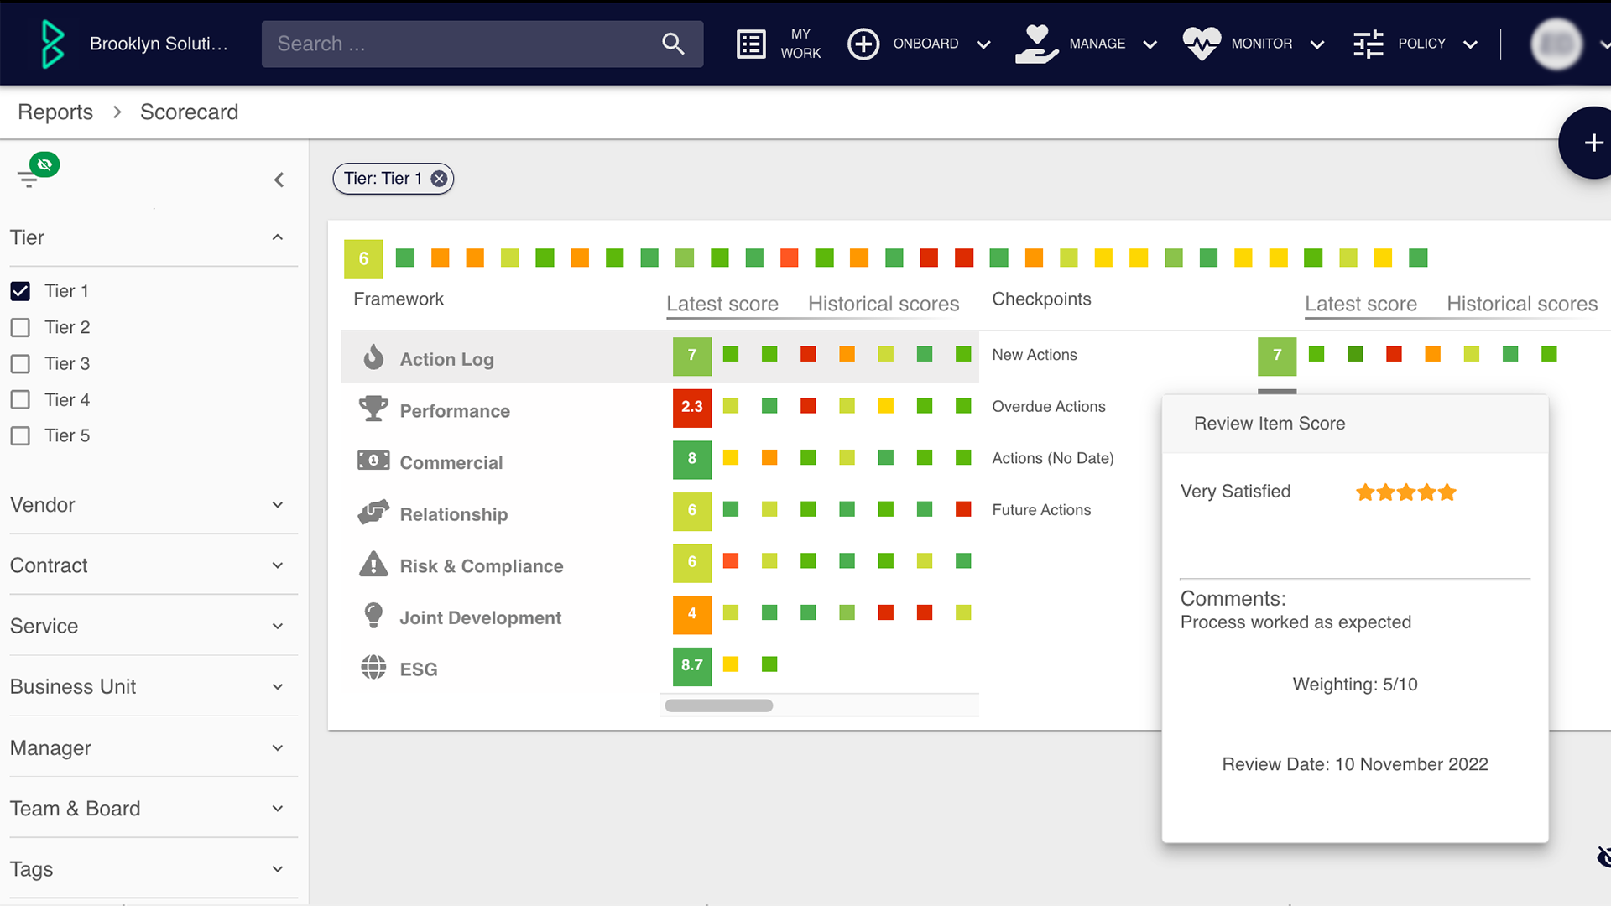Select Framework Historical scores tab
The width and height of the screenshot is (1611, 906).
click(884, 304)
